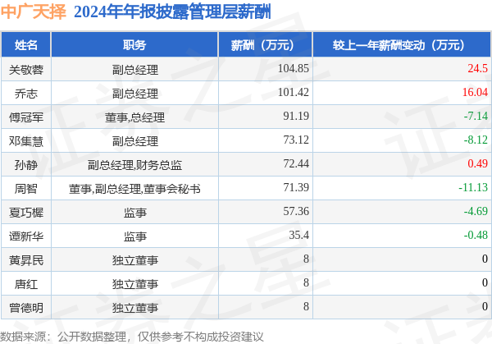
Task: Click the green change value -7.14
Action: click(476, 116)
